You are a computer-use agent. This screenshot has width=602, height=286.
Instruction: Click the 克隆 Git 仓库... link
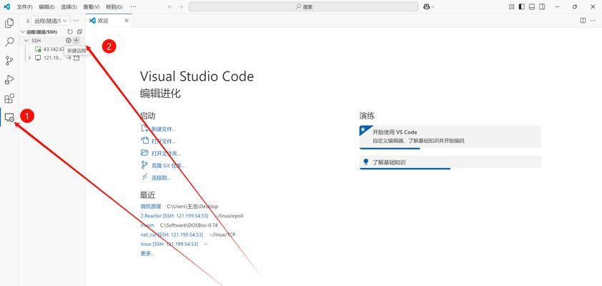tap(168, 166)
